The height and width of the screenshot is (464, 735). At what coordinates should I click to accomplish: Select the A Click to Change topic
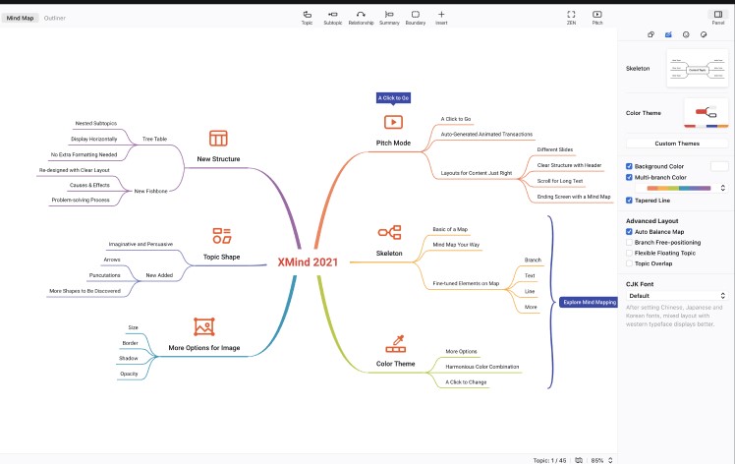(466, 382)
